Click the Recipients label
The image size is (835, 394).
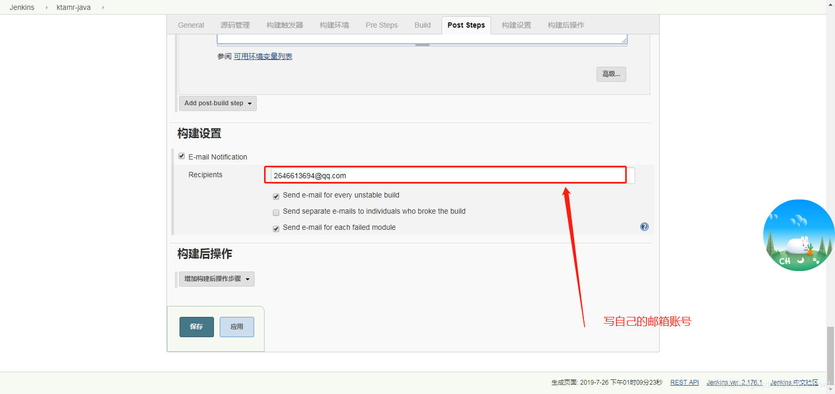pos(205,175)
